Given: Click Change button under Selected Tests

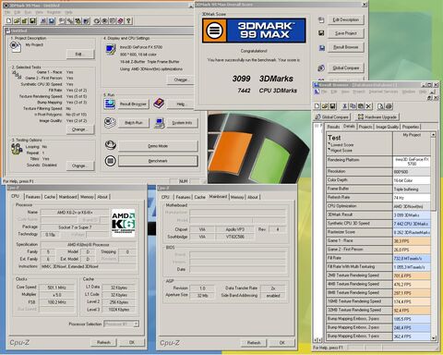Looking at the screenshot, I should (x=78, y=129).
